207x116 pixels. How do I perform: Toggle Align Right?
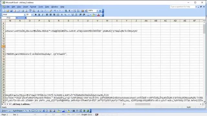point(54,15)
